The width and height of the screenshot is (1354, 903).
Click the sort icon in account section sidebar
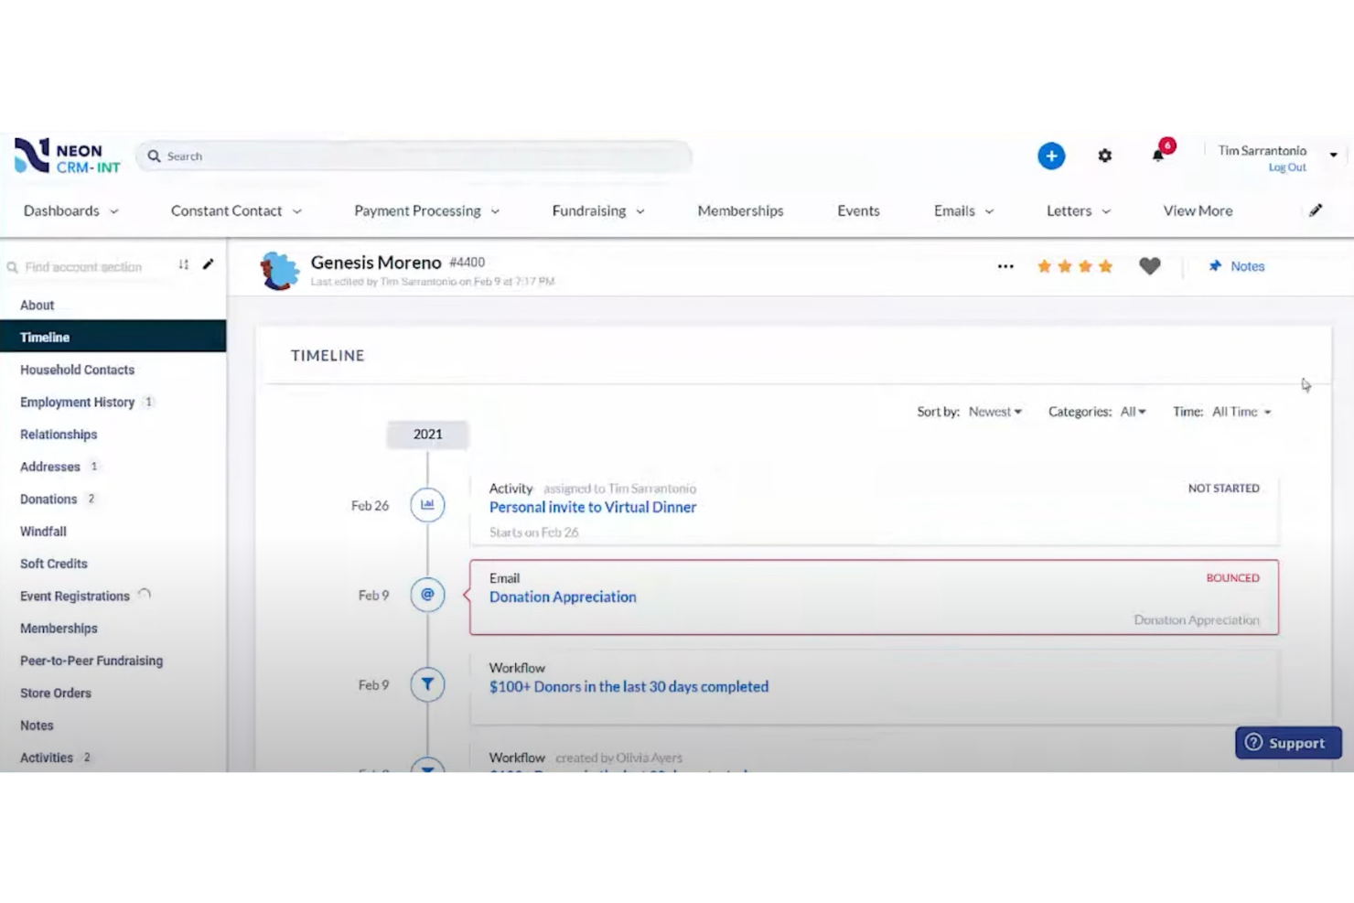pyautogui.click(x=184, y=264)
